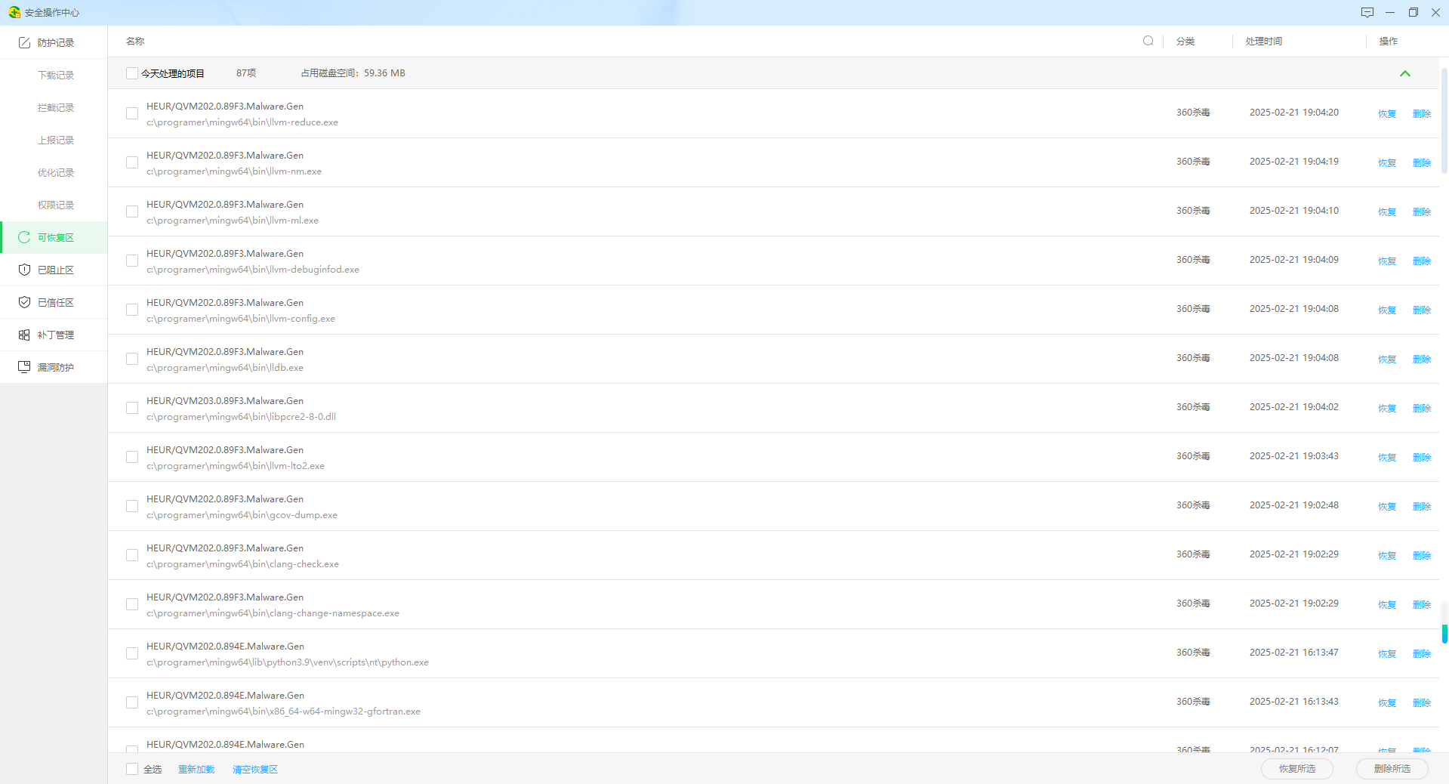The height and width of the screenshot is (784, 1449).
Task: Collapse the 今天处理的项目 group with green chevron
Action: pos(1404,73)
